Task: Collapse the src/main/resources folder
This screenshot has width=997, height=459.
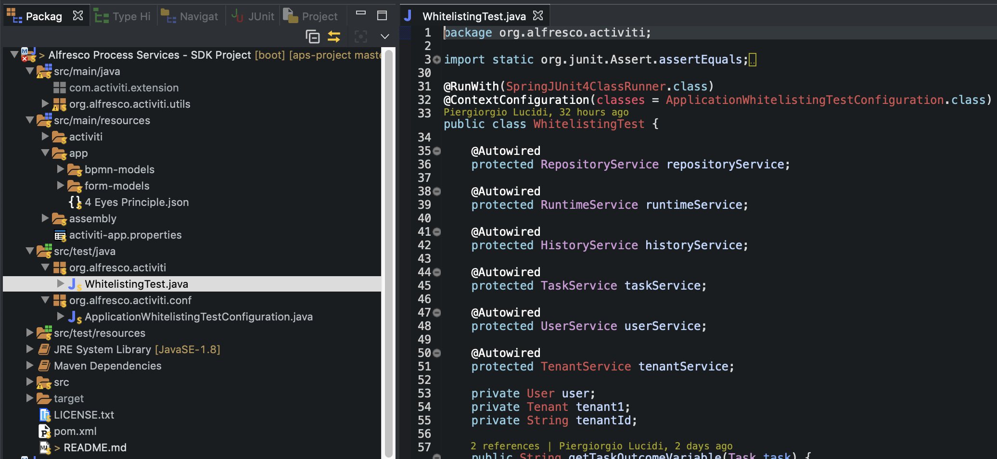Action: [30, 120]
